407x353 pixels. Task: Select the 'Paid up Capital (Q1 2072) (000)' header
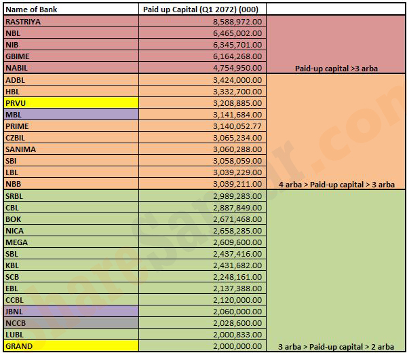coord(202,10)
